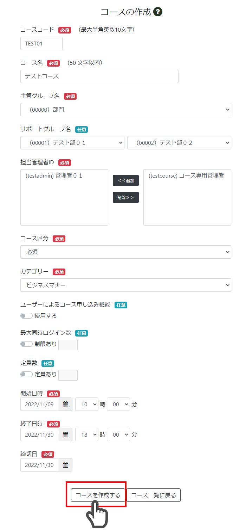Open support group dropdown with テスト部02
The image size is (246, 530).
pyautogui.click(x=179, y=143)
